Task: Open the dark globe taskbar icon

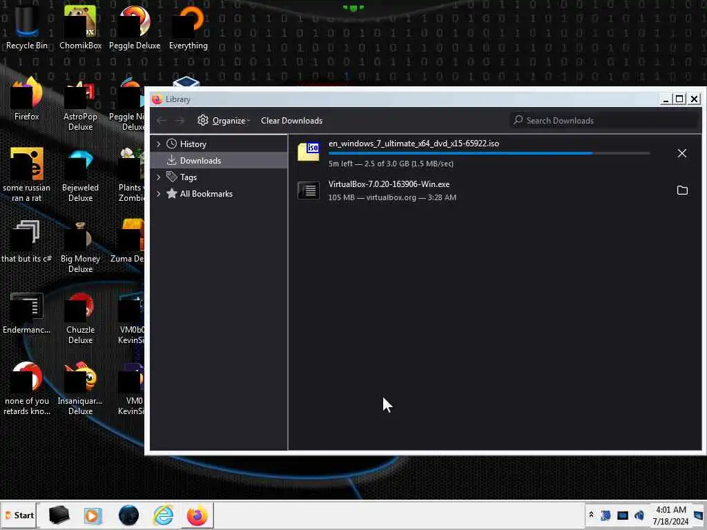Action: [x=128, y=515]
